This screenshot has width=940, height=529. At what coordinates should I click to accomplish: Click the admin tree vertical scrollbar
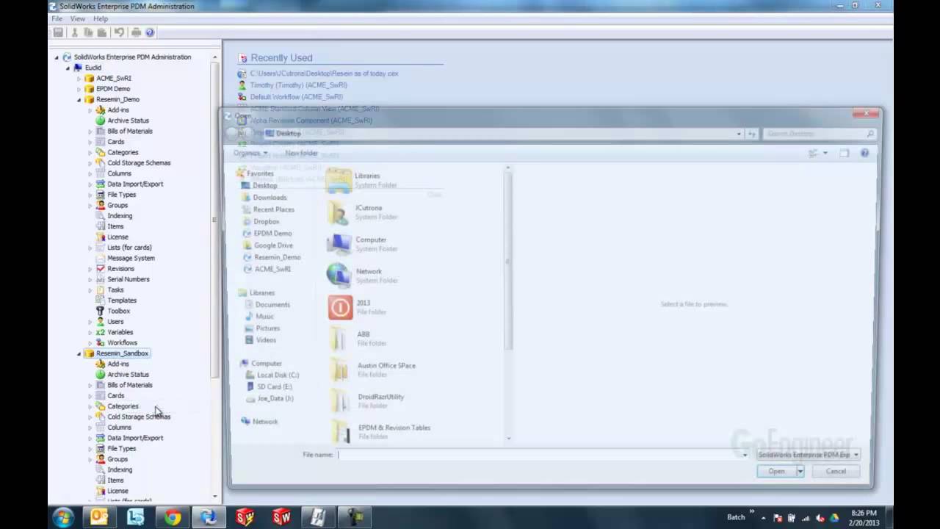click(214, 220)
